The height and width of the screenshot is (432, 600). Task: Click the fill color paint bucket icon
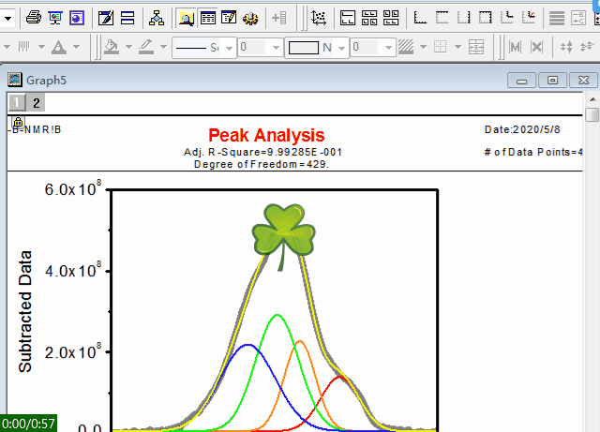(x=112, y=47)
